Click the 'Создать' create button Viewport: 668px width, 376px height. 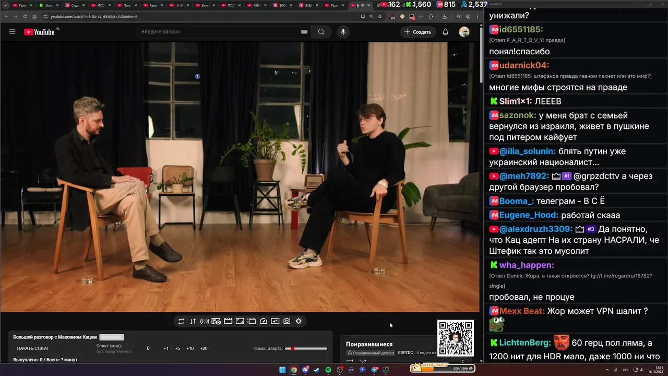[417, 32]
